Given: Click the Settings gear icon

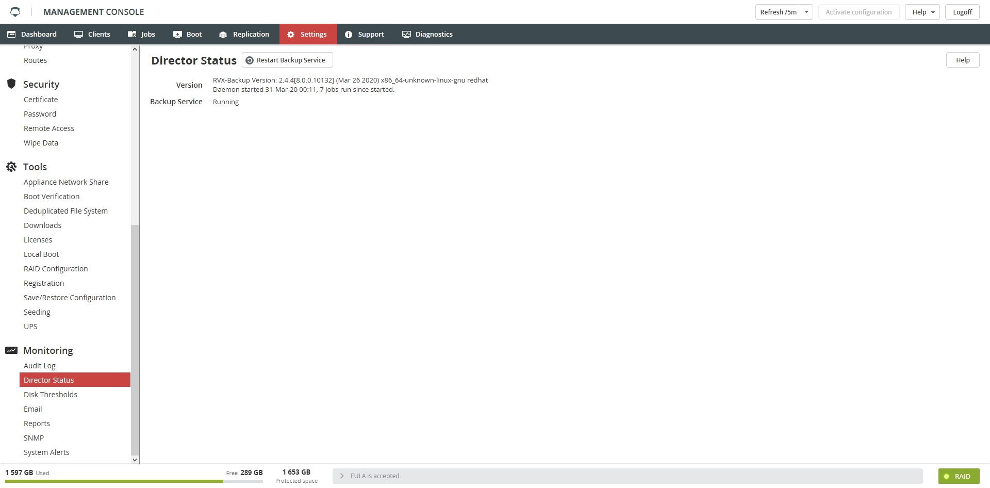Looking at the screenshot, I should pos(291,35).
